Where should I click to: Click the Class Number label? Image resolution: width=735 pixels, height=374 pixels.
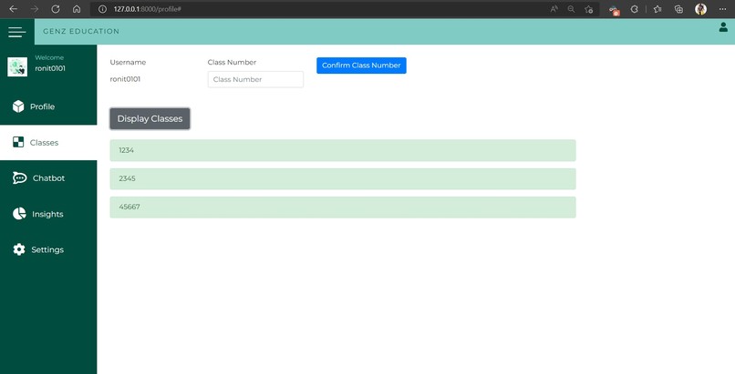click(x=232, y=62)
